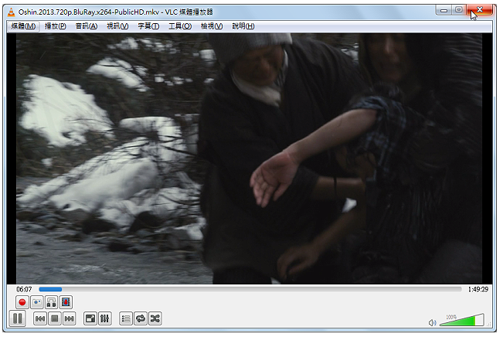Click the frame-by-frame button
This screenshot has height=337, width=503.
pos(66,302)
